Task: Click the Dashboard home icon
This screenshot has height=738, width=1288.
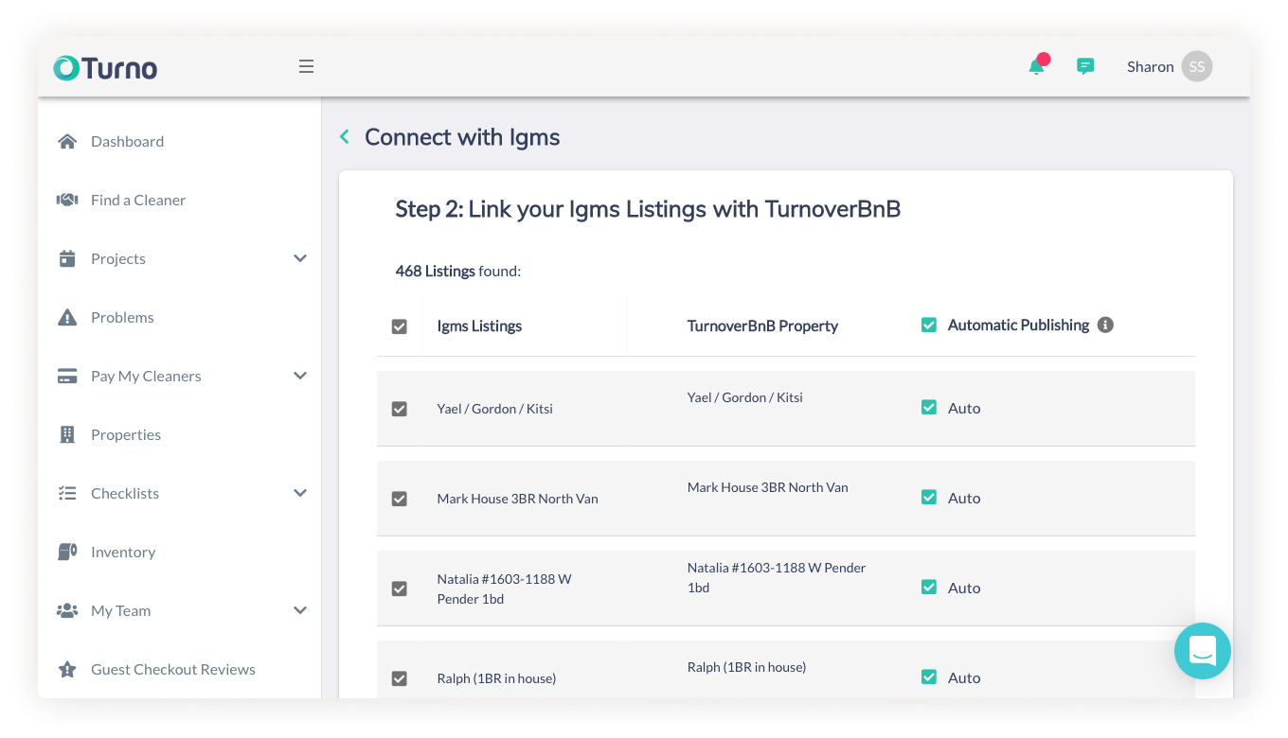Action: (x=67, y=141)
